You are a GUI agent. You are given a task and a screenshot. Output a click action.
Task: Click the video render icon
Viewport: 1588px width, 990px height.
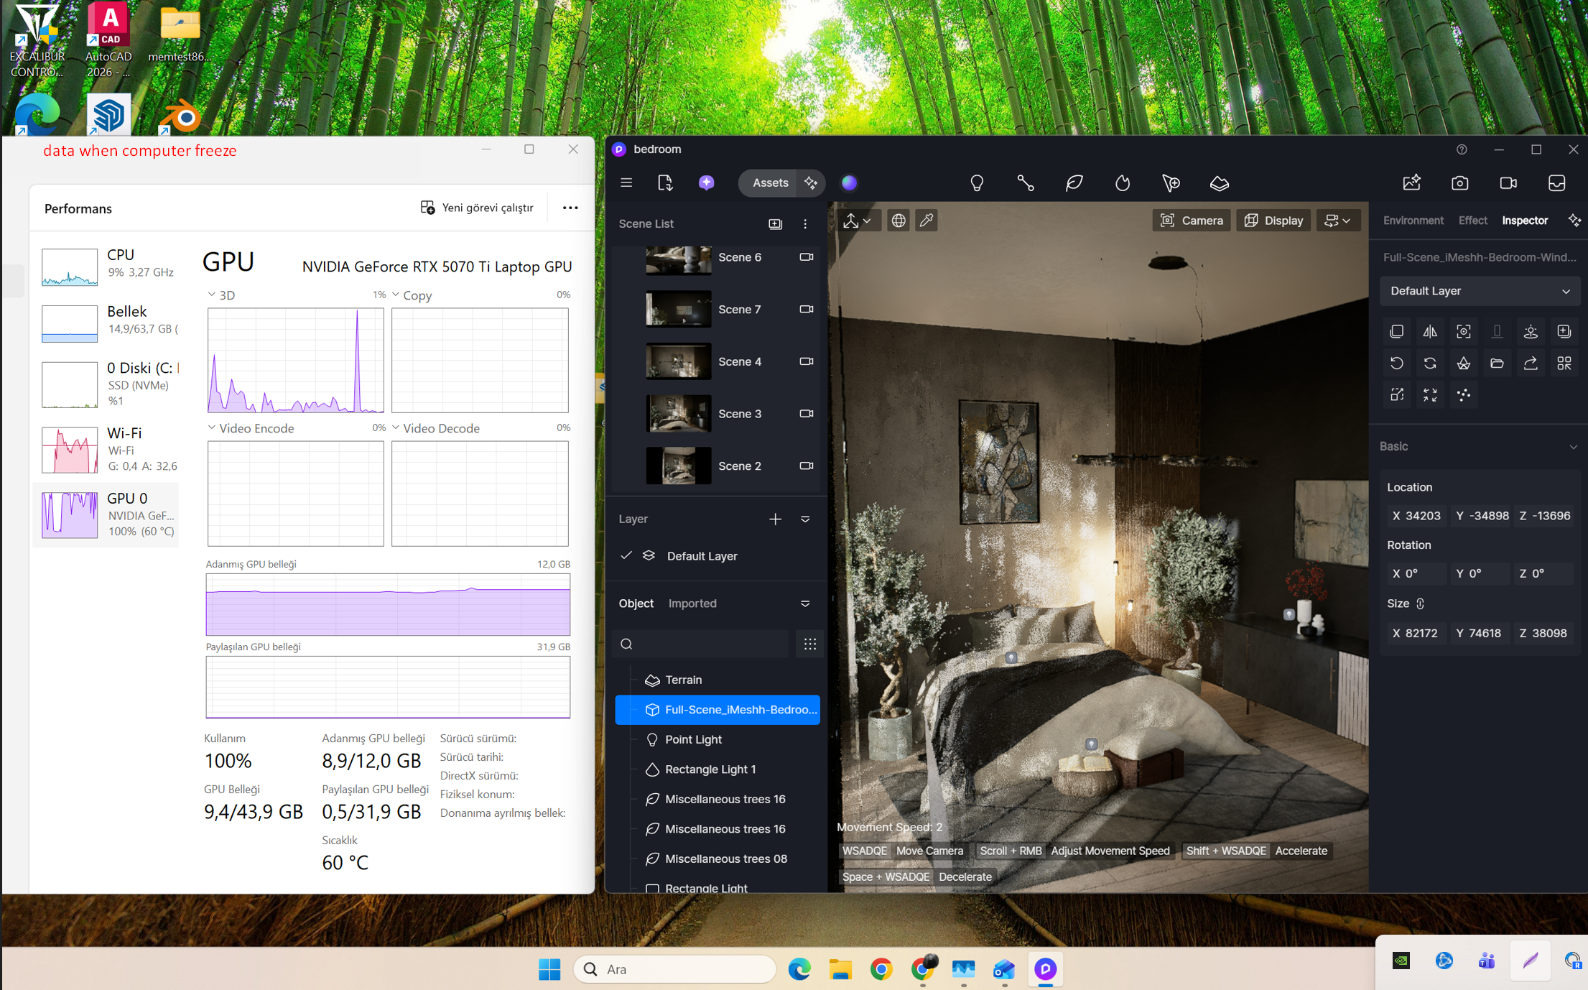pos(1508,183)
